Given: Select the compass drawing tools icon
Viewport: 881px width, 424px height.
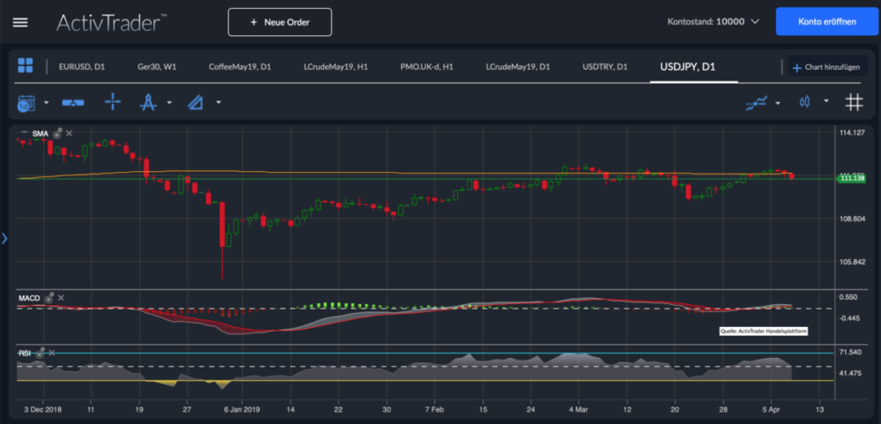Looking at the screenshot, I should (x=148, y=102).
